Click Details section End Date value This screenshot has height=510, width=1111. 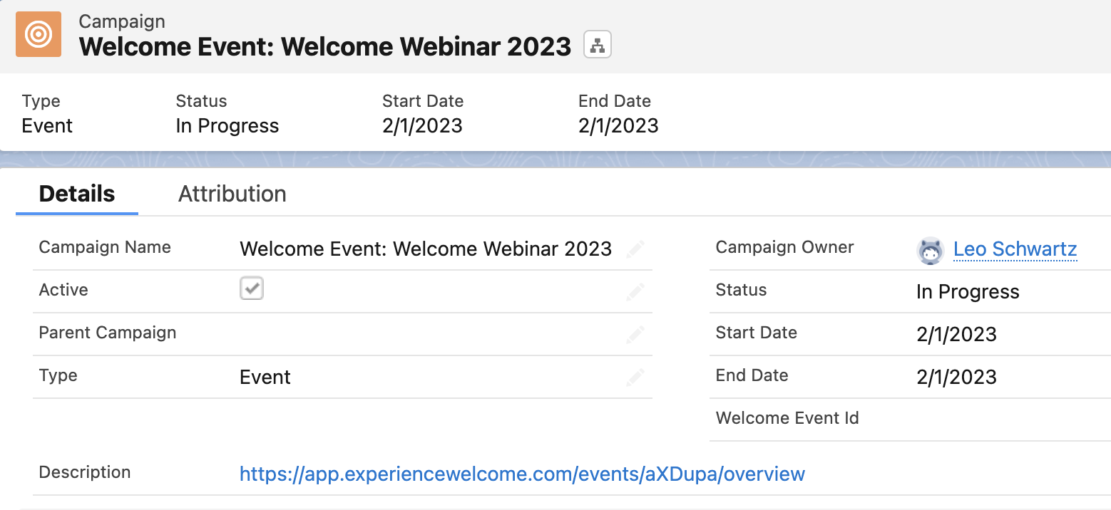point(956,378)
